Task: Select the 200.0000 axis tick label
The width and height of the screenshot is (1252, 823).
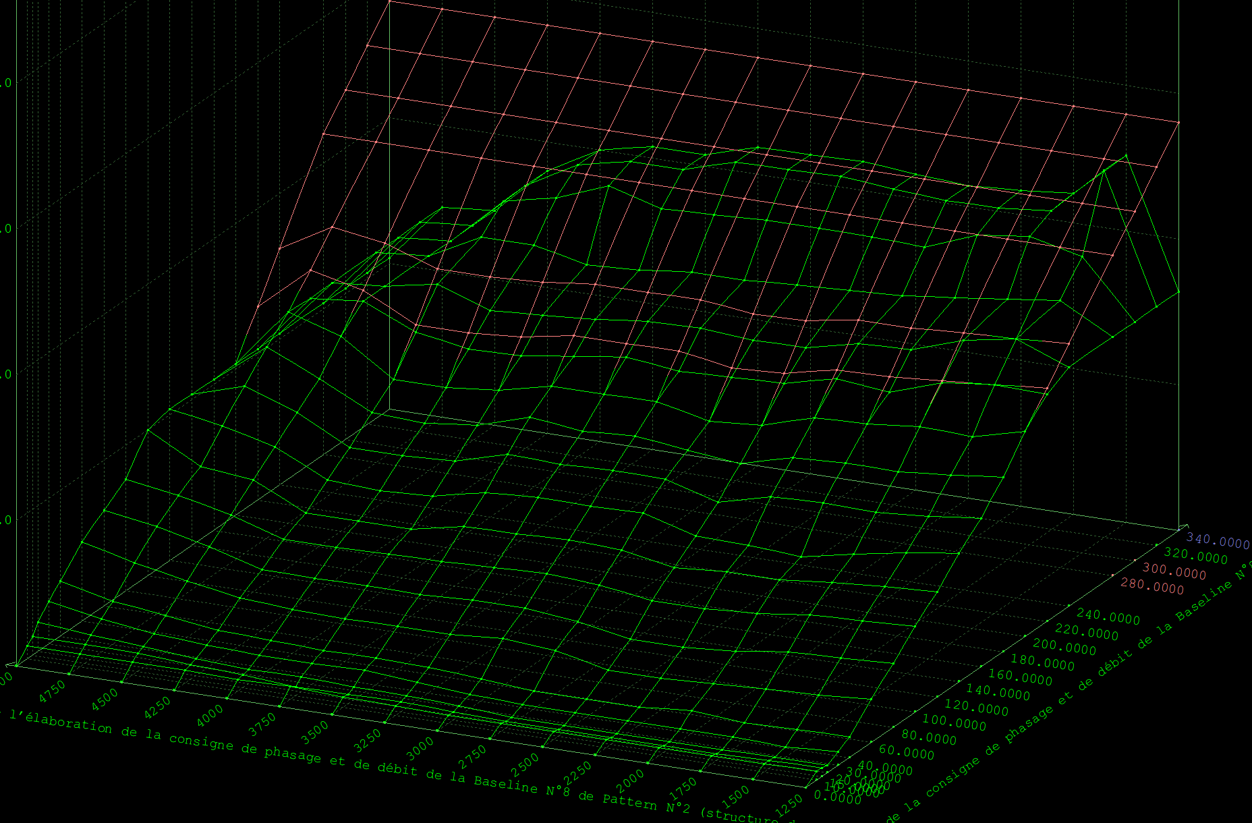Action: pyautogui.click(x=1064, y=648)
